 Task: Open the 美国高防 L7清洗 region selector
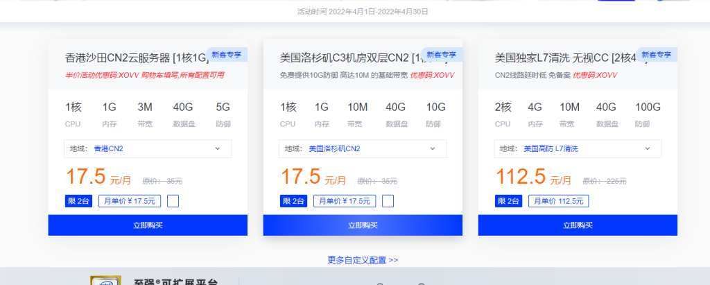(578, 148)
